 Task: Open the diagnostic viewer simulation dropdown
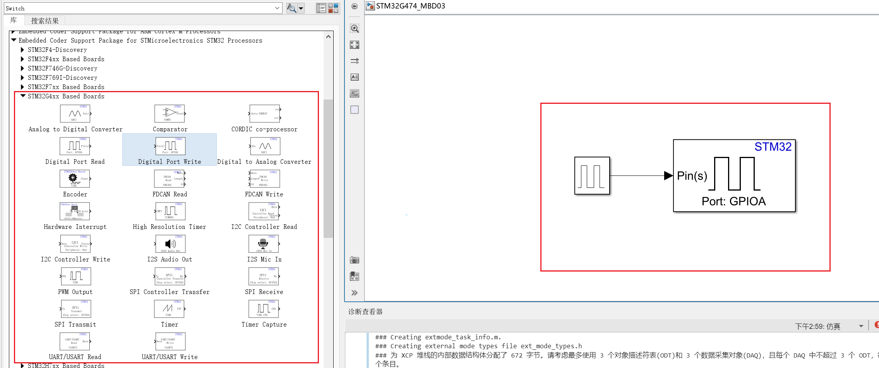point(861,326)
